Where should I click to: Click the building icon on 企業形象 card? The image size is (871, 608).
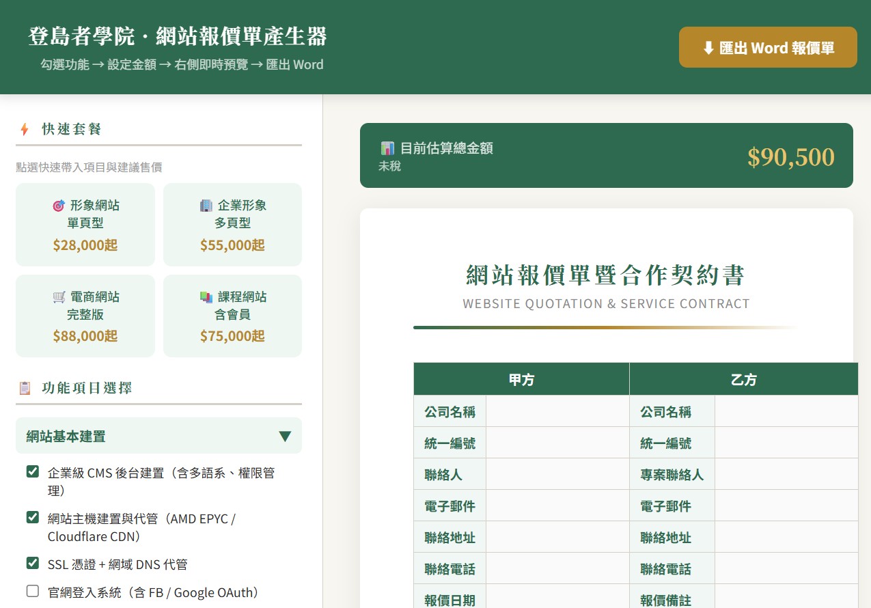click(x=206, y=205)
